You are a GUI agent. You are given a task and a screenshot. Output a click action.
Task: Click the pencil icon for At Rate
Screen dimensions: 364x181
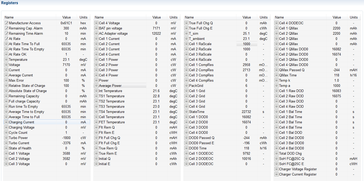[x=7, y=39]
